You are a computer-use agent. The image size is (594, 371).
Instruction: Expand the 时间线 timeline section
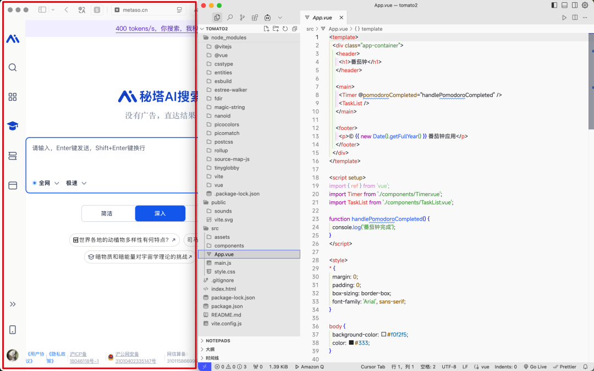coord(249,358)
